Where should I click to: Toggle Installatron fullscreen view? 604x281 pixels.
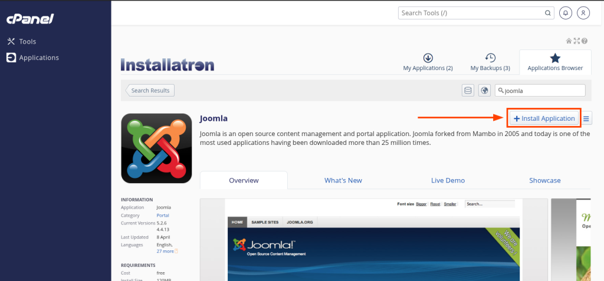(576, 41)
